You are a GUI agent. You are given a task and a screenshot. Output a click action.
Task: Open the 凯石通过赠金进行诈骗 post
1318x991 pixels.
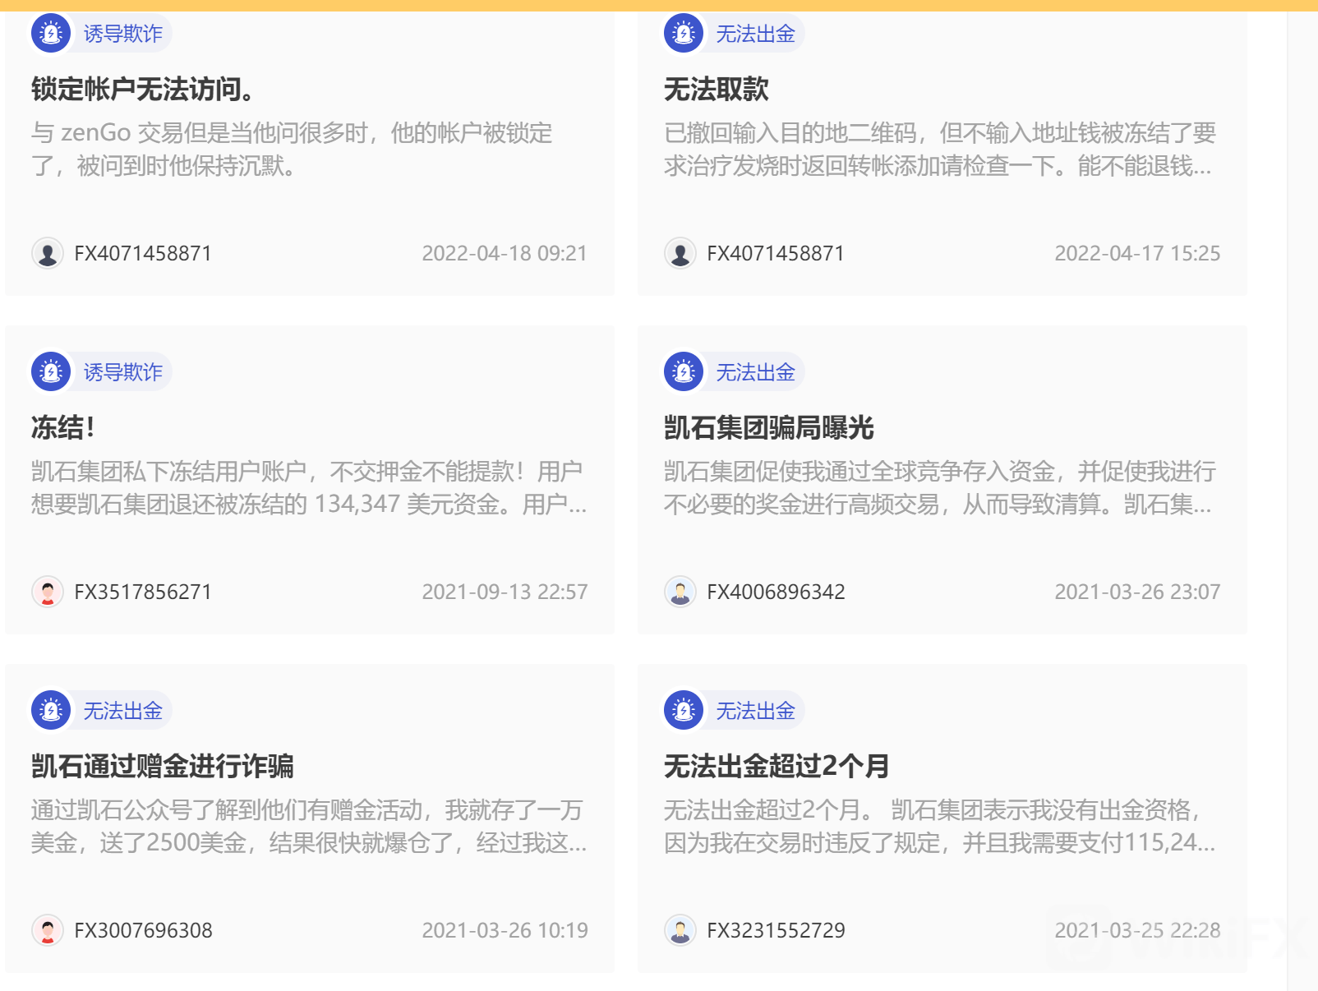click(x=162, y=766)
